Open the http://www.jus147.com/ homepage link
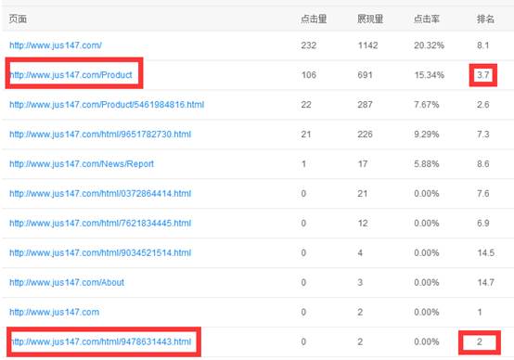Image resolution: width=514 pixels, height=360 pixels. pyautogui.click(x=56, y=45)
